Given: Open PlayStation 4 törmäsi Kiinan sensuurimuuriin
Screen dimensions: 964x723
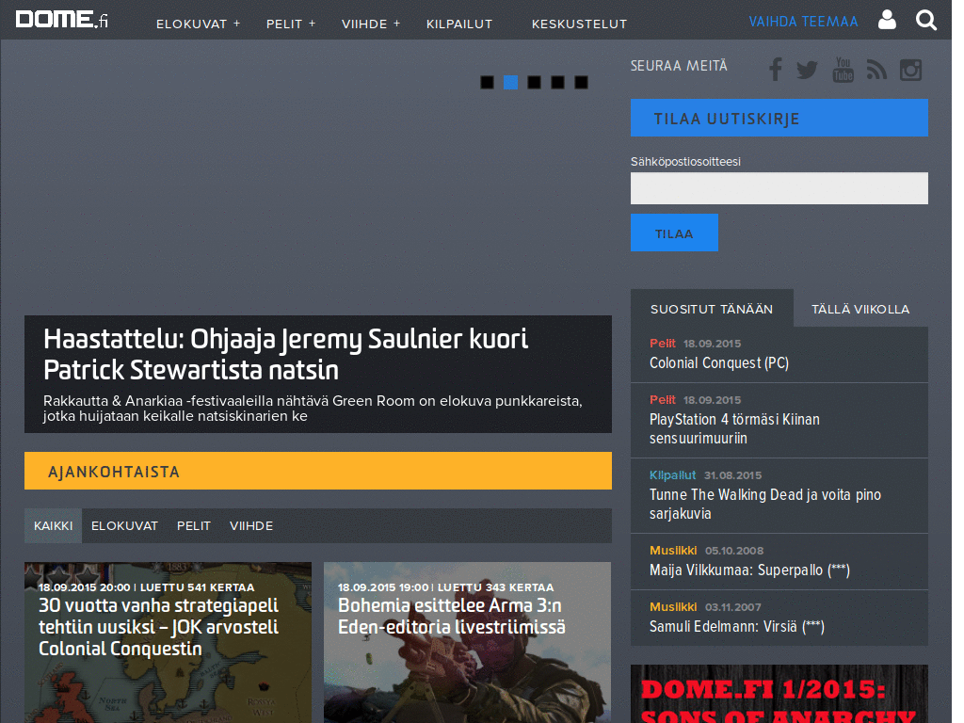Looking at the screenshot, I should click(734, 428).
